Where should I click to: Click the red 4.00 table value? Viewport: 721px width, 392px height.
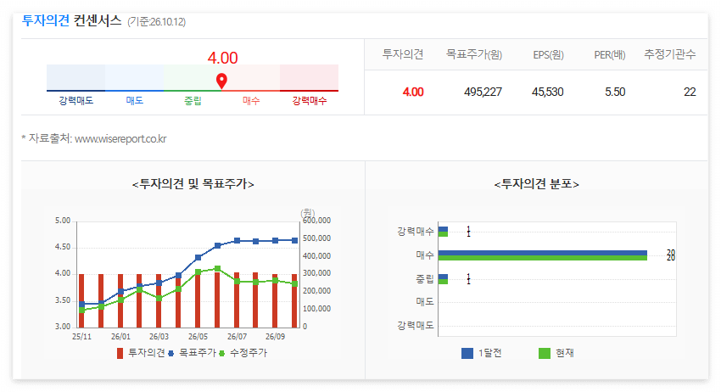[x=413, y=92]
